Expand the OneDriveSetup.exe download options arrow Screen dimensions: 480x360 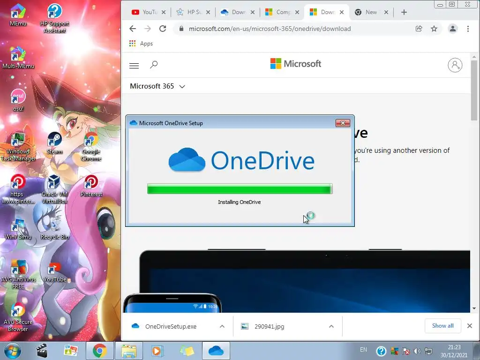tap(222, 326)
